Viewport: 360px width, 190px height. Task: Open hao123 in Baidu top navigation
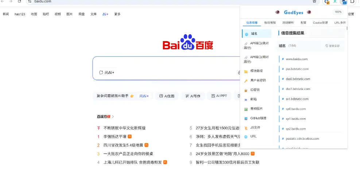(x=20, y=14)
